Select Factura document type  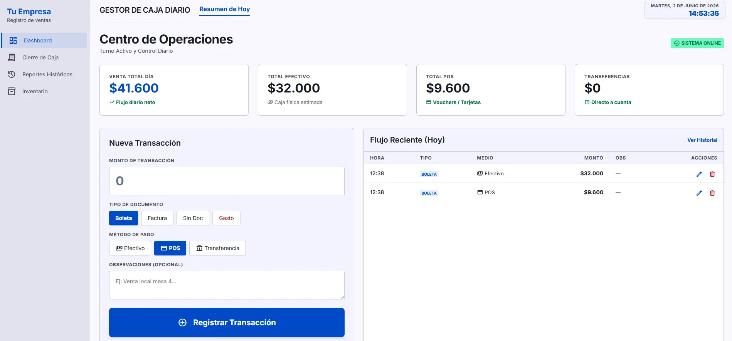click(157, 218)
